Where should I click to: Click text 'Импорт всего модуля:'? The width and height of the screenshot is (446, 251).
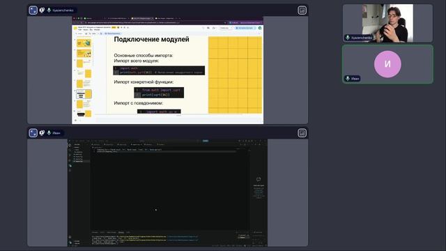point(137,61)
